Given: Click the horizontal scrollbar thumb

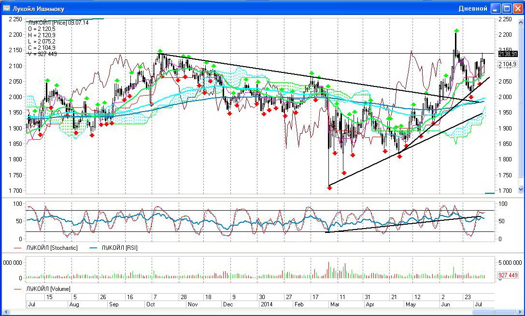Looking at the screenshot, I should click(495, 312).
